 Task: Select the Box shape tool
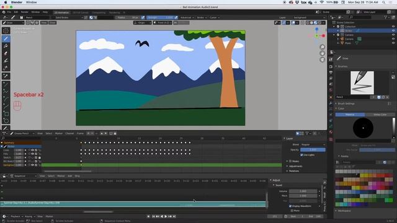pyautogui.click(x=6, y=113)
